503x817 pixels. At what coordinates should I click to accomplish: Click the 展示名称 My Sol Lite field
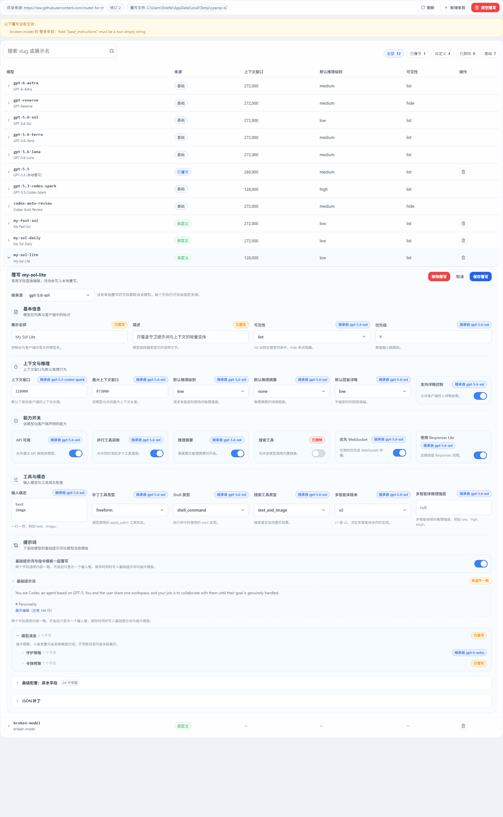coord(69,337)
